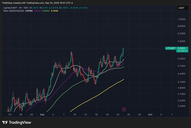Click the SMA 20/50/100/200 indicator legend
Screen dimensions: 191x128
(14, 11)
